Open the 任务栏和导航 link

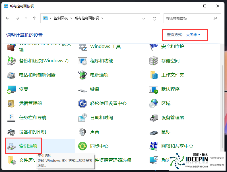tap(33, 118)
